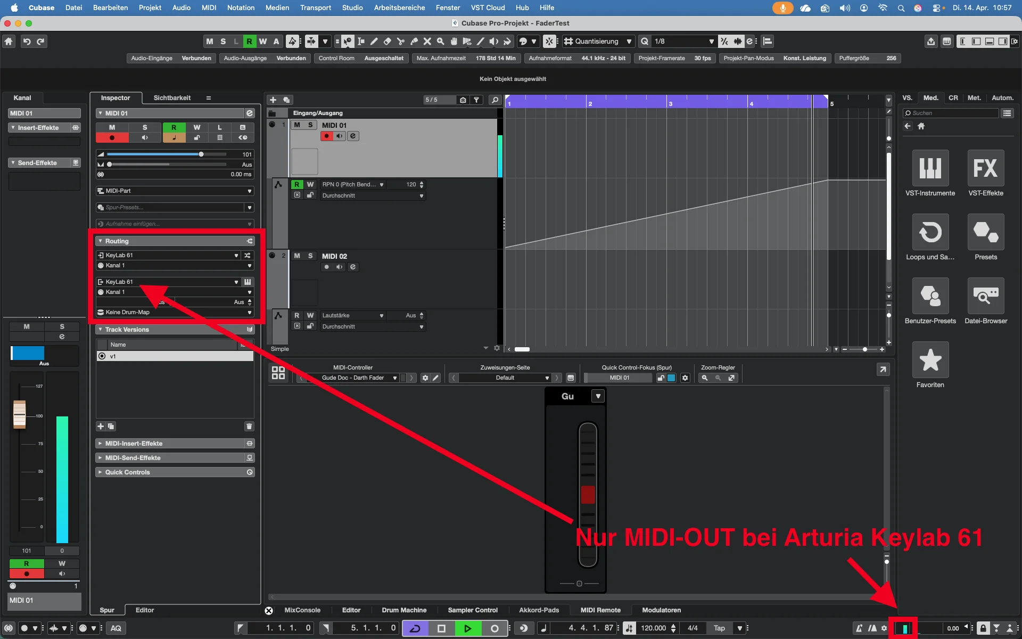Switch to the Sichtbarkeit tab
The image size is (1022, 639).
click(172, 98)
